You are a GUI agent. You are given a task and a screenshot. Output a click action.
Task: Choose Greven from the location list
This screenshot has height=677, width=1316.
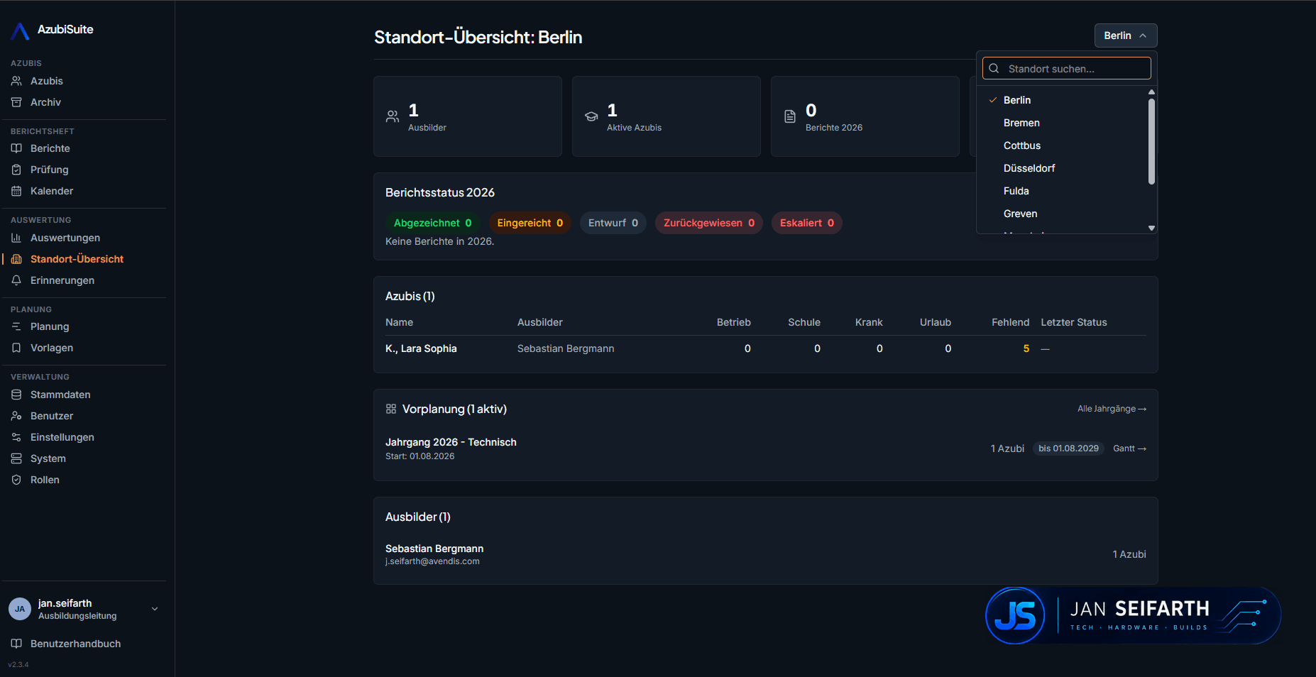[1063, 214]
